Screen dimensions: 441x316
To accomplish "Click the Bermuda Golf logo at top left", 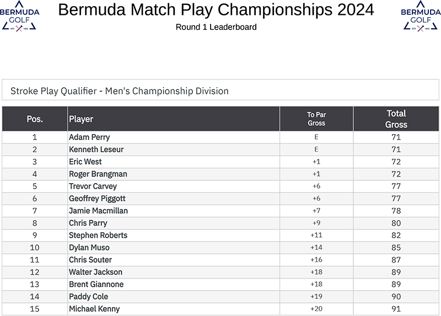I will click(19, 15).
